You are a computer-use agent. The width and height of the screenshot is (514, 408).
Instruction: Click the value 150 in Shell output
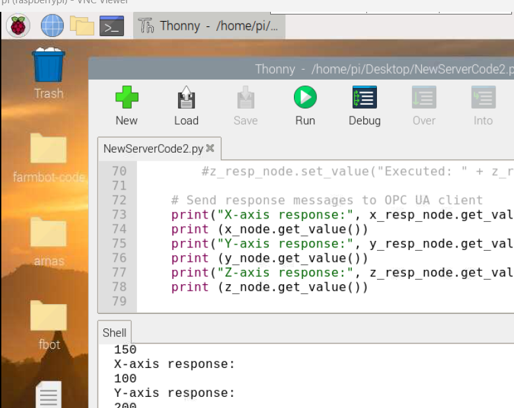(x=125, y=349)
